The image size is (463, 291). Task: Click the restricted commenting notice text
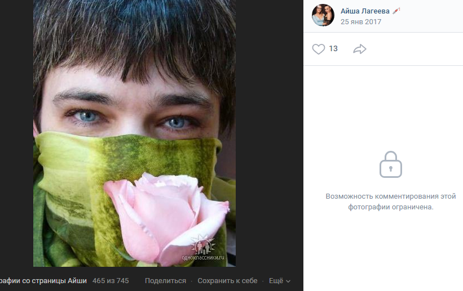coord(391,202)
